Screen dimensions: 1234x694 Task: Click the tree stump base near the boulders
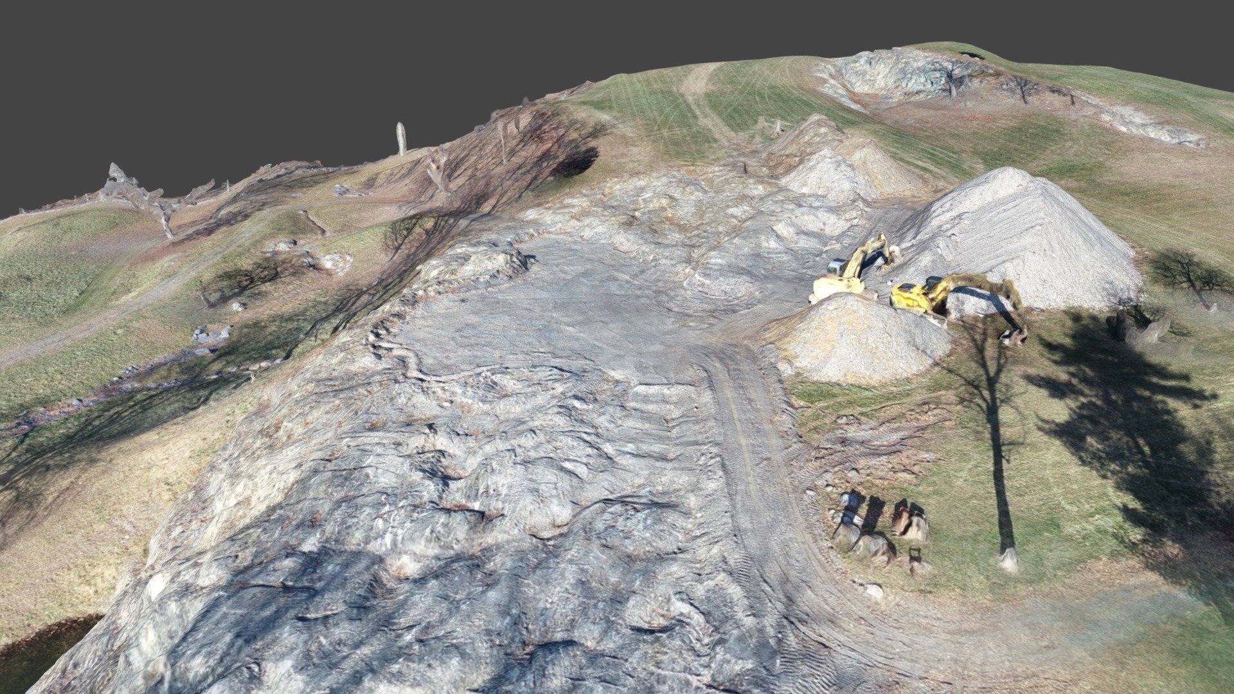(x=1009, y=560)
